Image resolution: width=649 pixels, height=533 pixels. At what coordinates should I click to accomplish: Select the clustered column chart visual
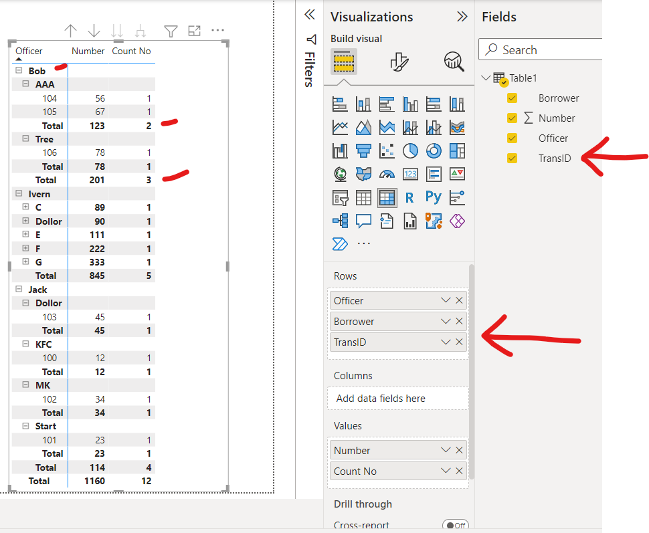[x=410, y=104]
